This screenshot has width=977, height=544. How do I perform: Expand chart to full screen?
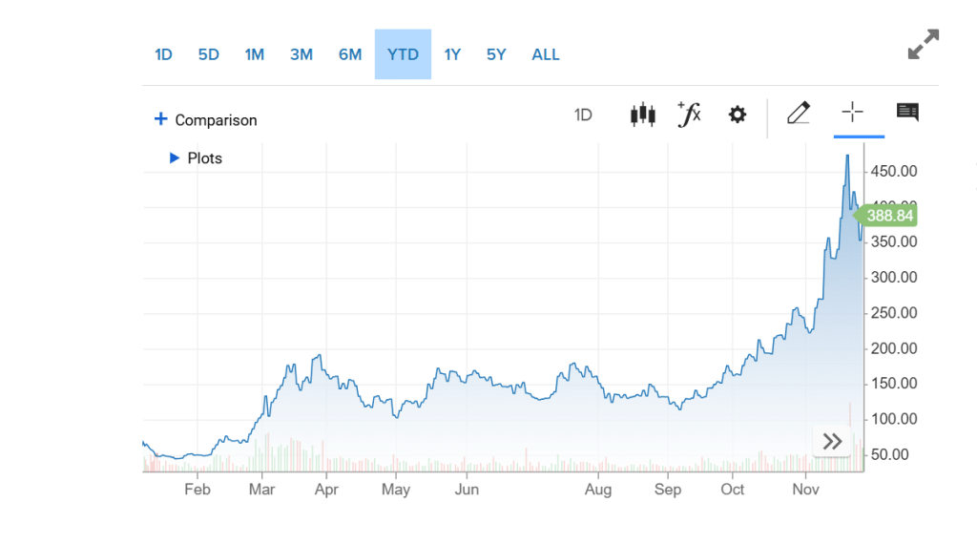(x=923, y=45)
